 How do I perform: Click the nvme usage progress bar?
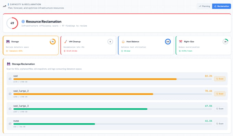click(x=113, y=124)
